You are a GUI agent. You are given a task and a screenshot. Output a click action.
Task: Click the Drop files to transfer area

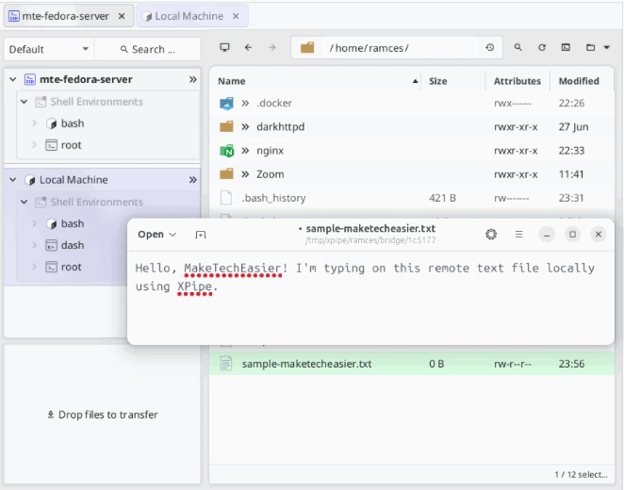[x=103, y=415]
